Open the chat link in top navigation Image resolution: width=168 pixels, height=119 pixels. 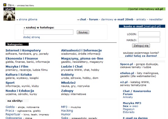(83, 19)
